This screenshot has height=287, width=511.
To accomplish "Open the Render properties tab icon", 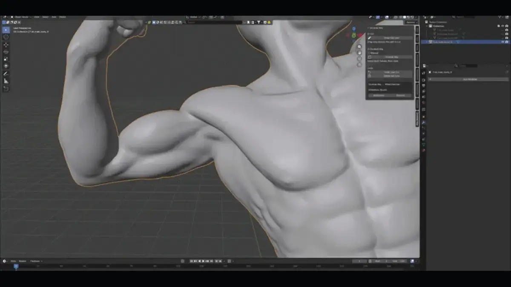I will click(x=424, y=80).
